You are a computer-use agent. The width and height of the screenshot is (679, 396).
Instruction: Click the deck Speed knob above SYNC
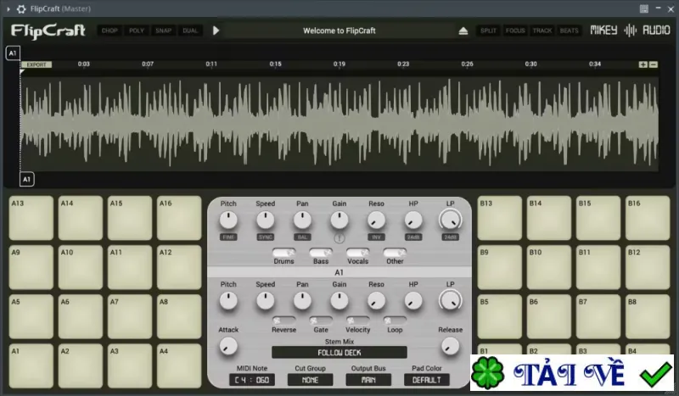266,220
